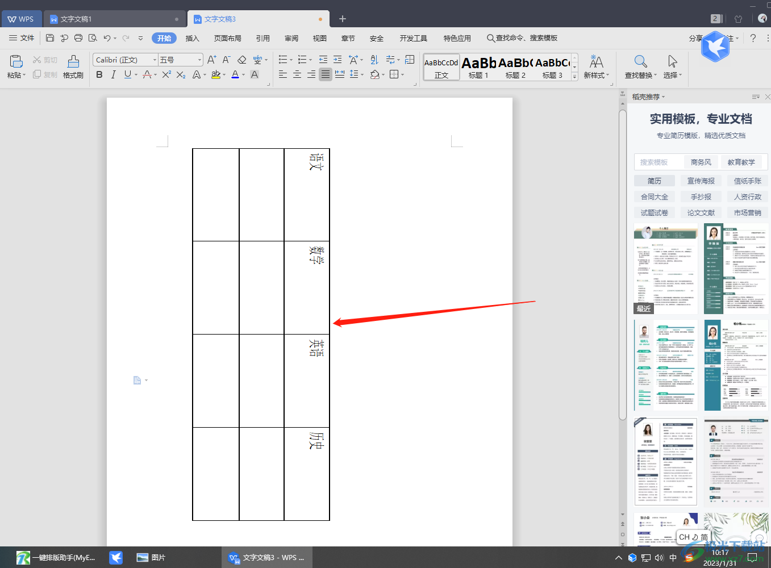Click the Find and Replace (查找替换) magnifier
The width and height of the screenshot is (771, 568).
(640, 61)
